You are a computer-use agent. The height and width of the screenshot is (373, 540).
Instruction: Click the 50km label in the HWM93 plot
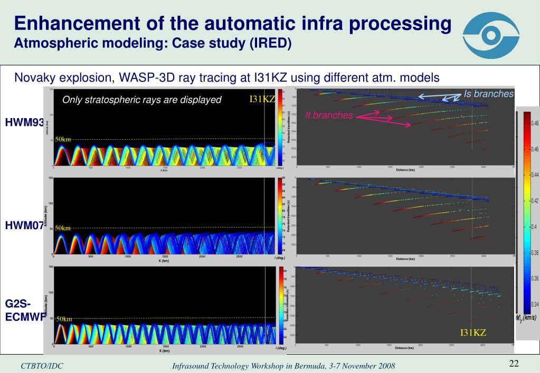63,139
